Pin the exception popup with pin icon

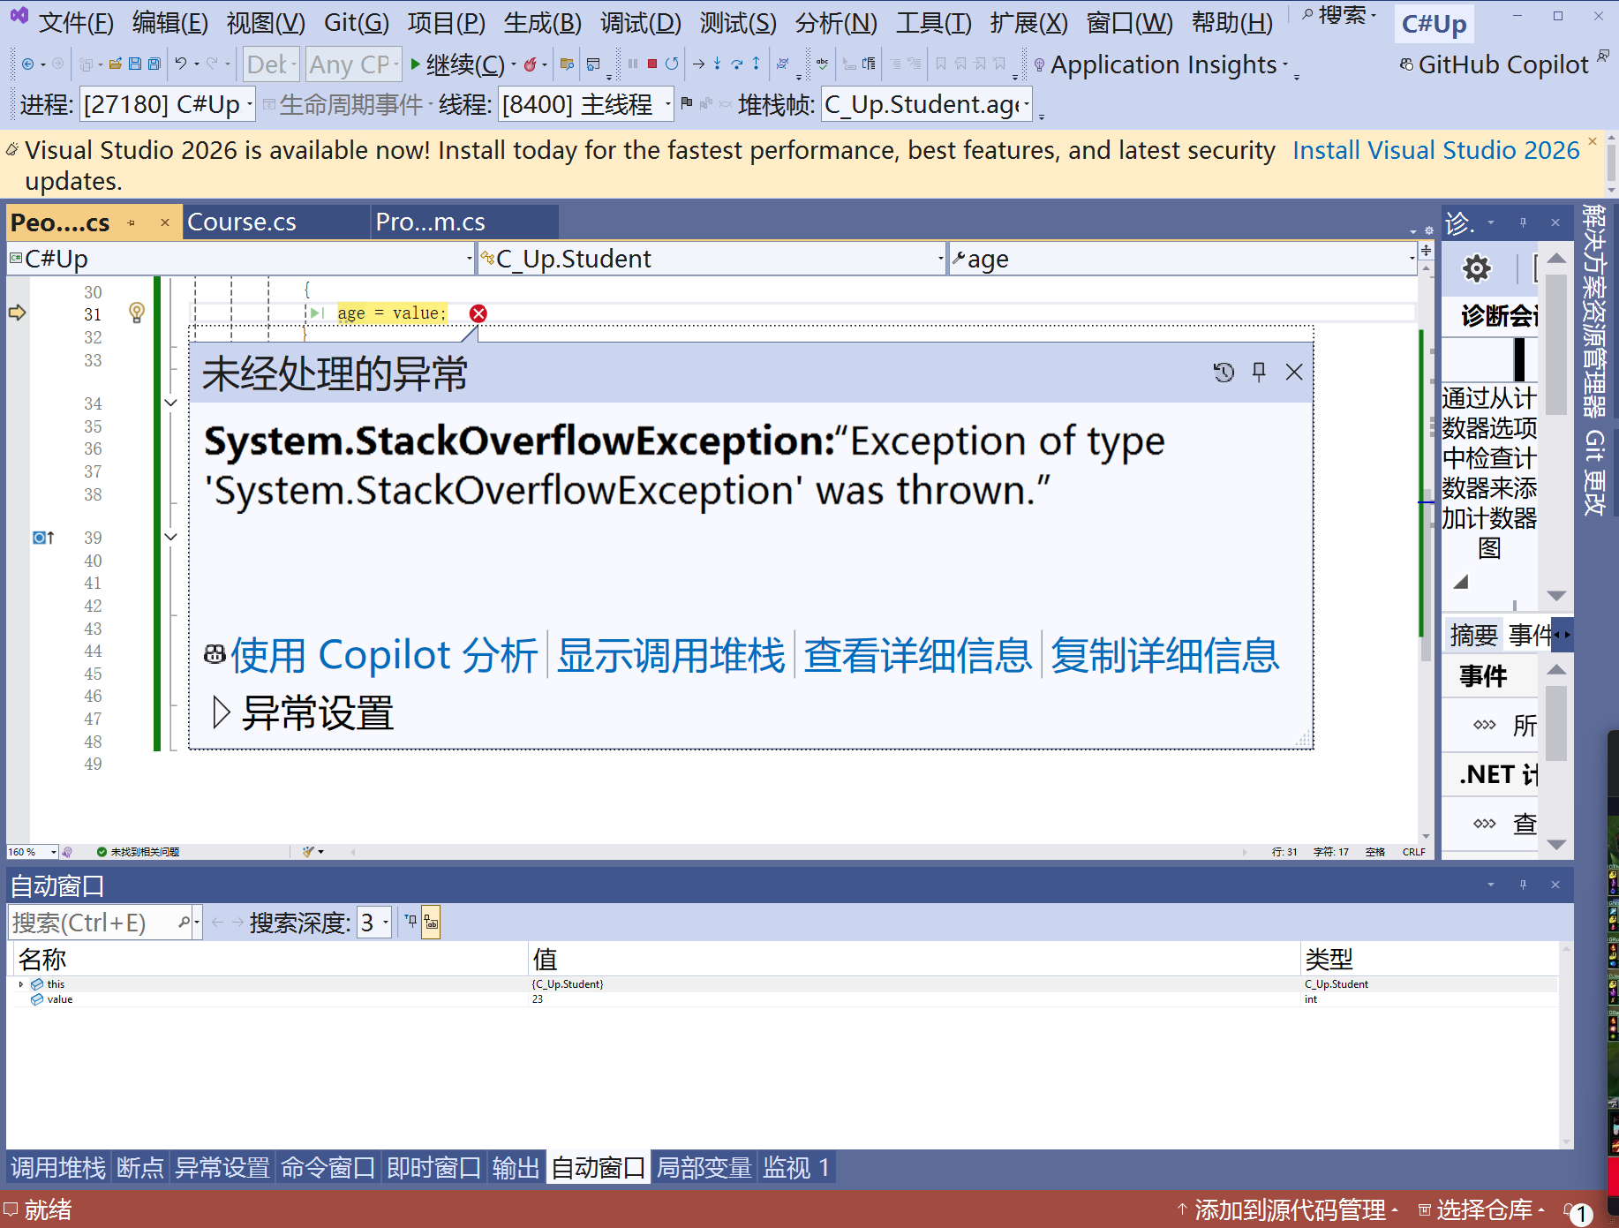(1260, 373)
